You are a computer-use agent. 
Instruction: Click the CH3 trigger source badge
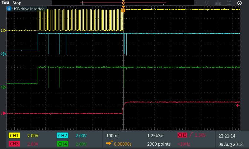[x=182, y=135]
